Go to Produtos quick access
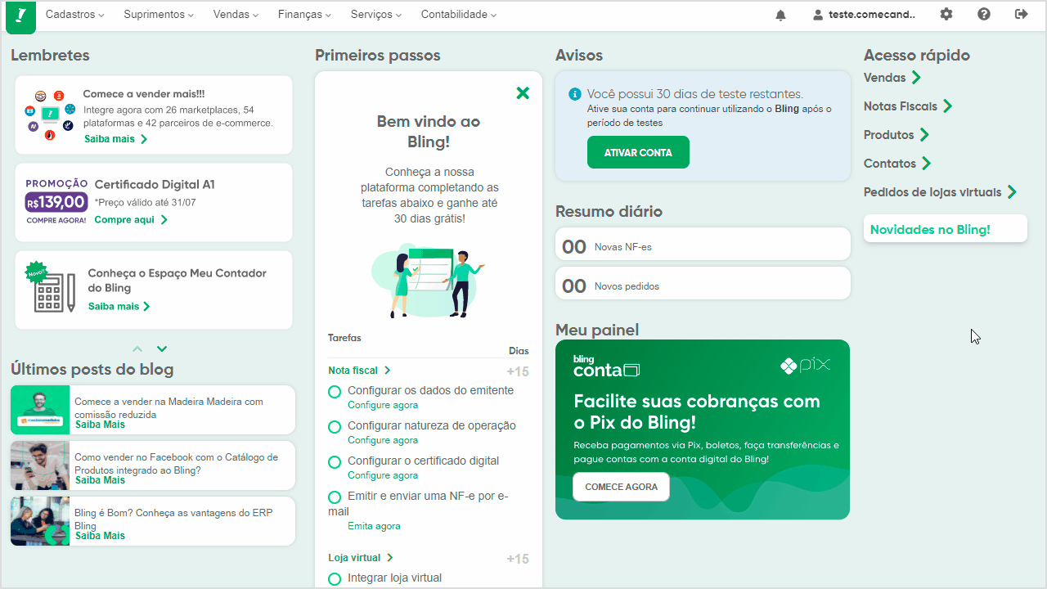 [896, 135]
